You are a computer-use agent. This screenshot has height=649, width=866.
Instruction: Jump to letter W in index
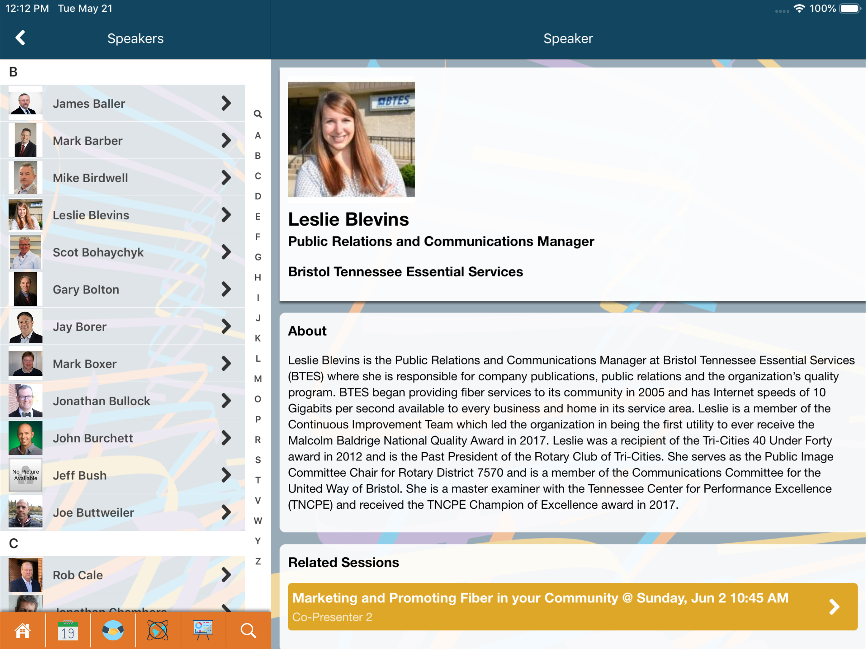(258, 521)
